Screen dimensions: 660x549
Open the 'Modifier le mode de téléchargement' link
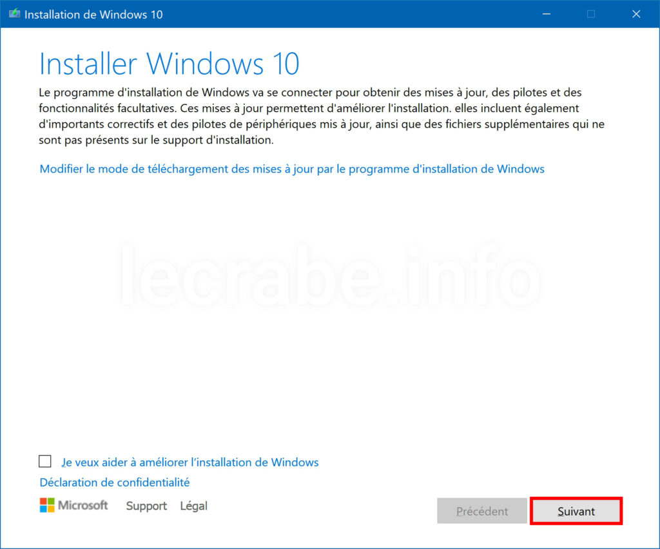pos(292,169)
